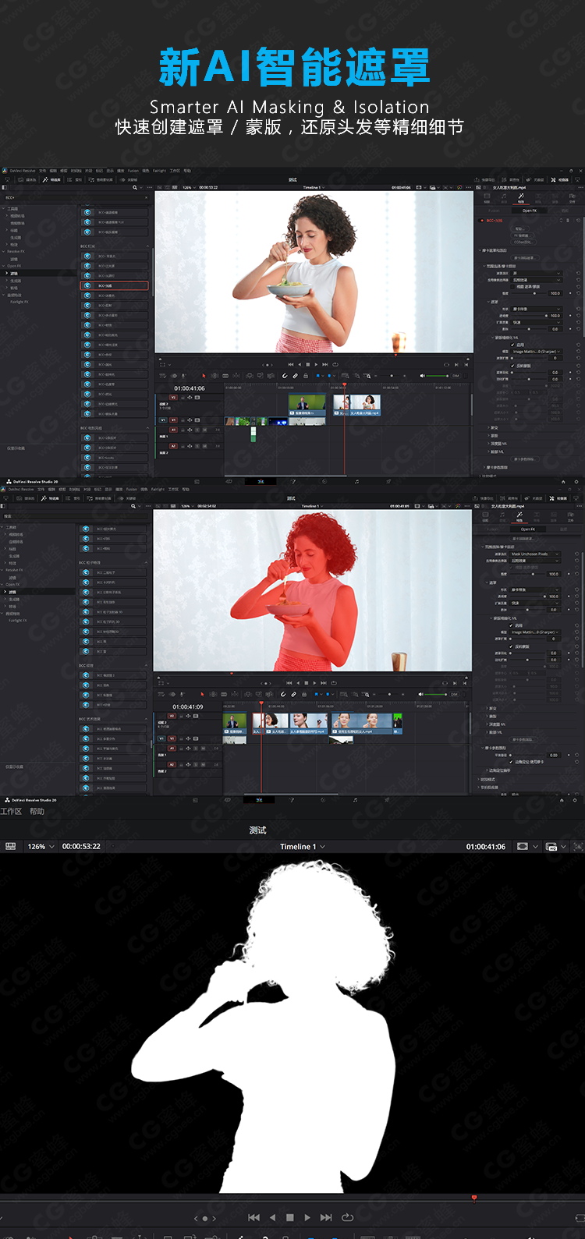Image resolution: width=585 pixels, height=1239 pixels.
Task: Open the Mask Unchosen Pixels dropdown in middle inspector
Action: coord(536,554)
